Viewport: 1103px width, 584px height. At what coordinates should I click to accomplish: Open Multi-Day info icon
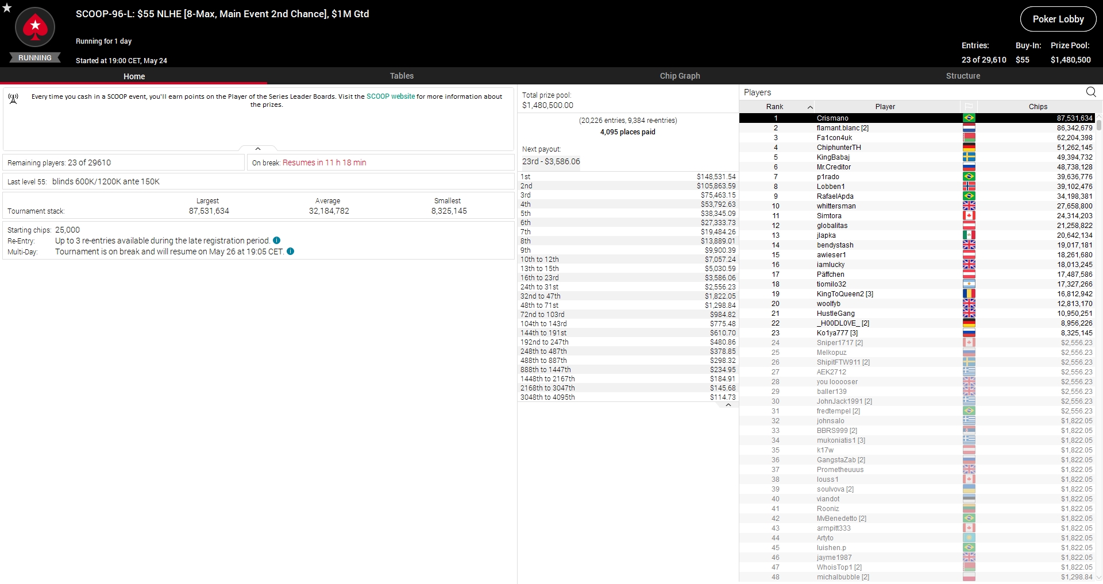click(290, 252)
